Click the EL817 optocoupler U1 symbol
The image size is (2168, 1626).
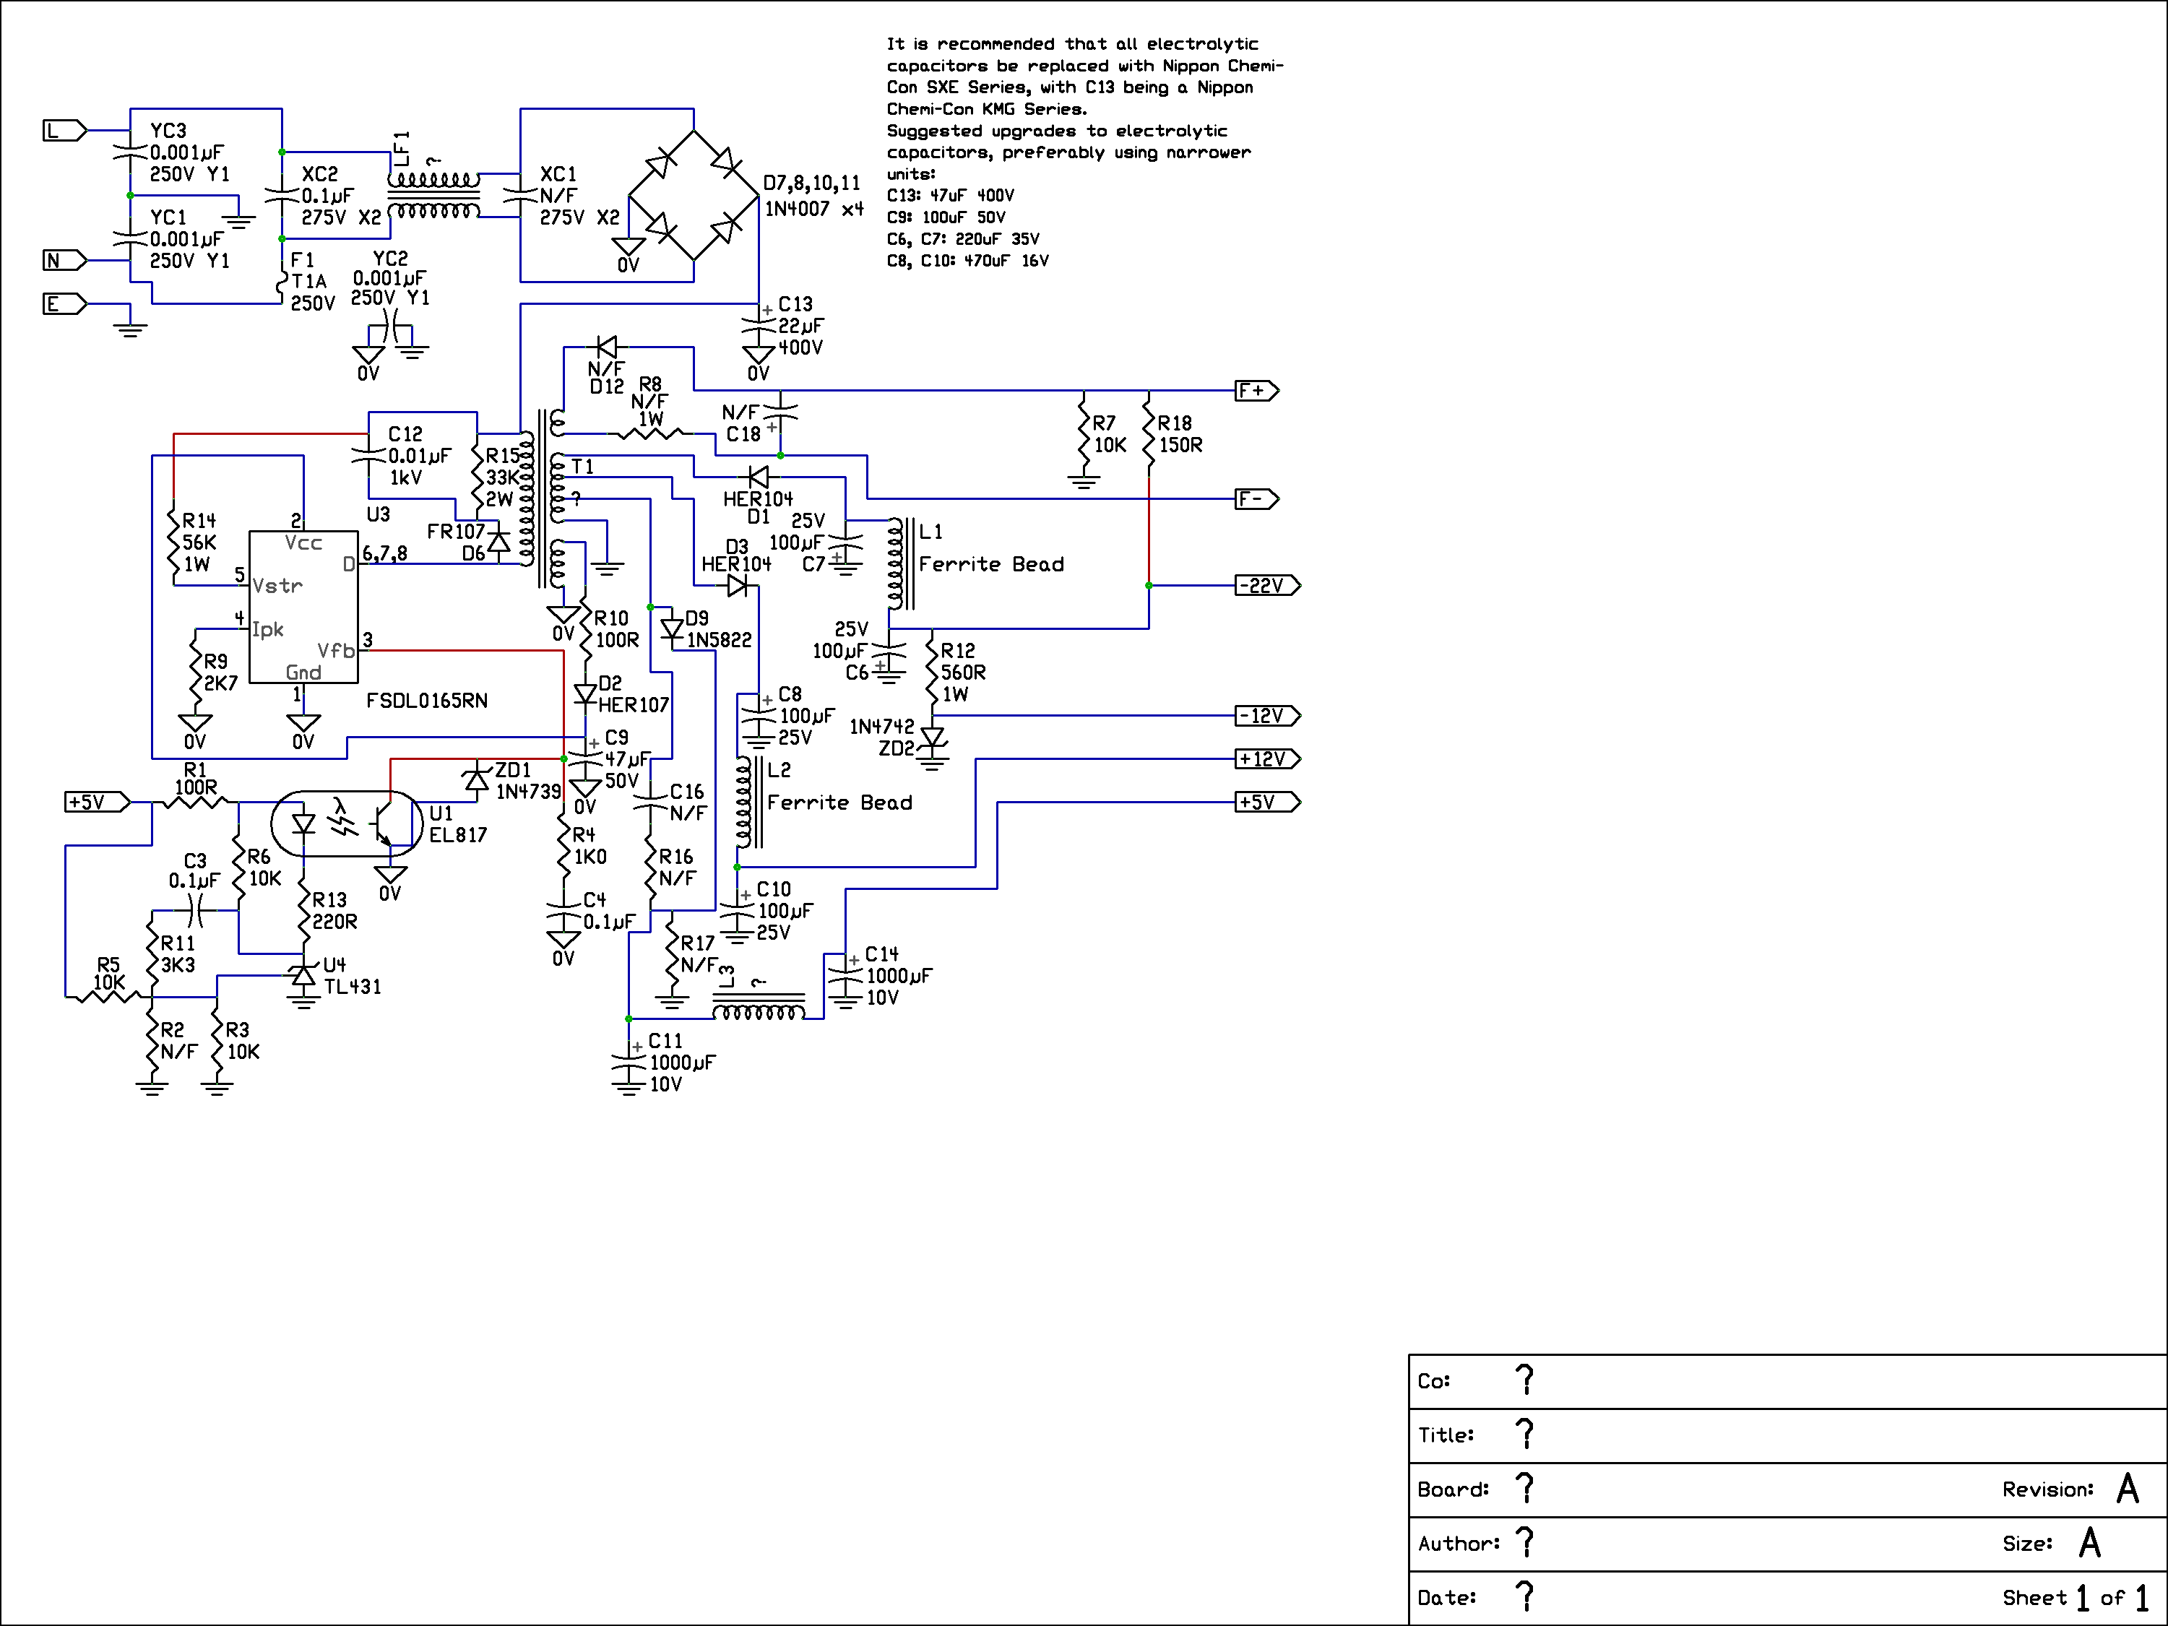pos(347,824)
